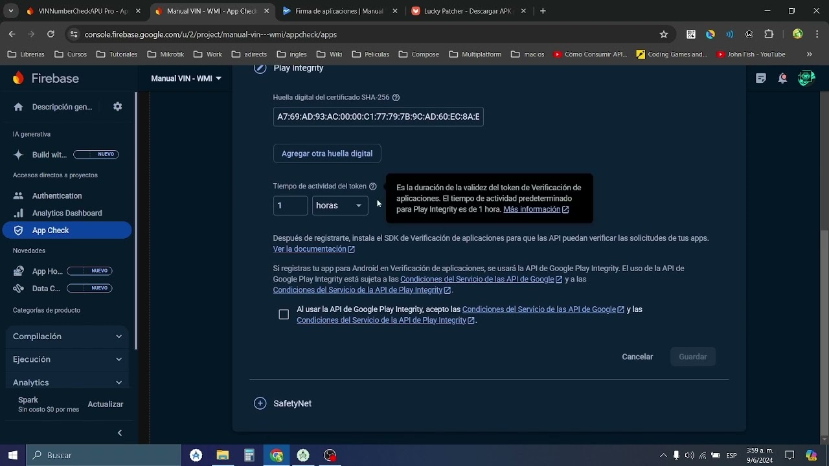Open the horas unit dropdown

click(340, 205)
